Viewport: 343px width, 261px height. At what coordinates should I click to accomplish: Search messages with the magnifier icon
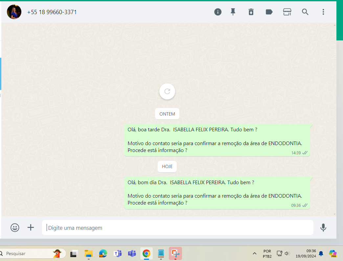click(305, 12)
